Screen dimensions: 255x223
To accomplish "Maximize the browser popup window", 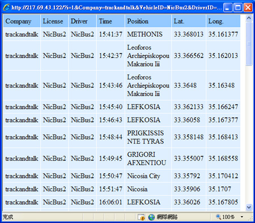I will click(238, 7).
